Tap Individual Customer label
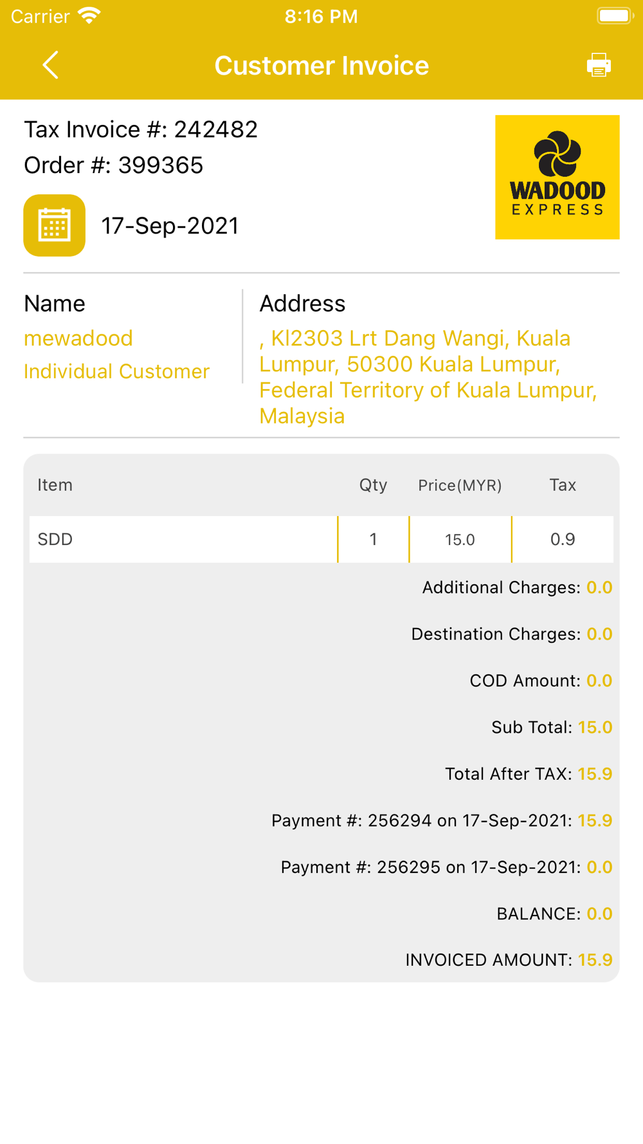Screen dimensions: 643x1144 pyautogui.click(x=117, y=371)
